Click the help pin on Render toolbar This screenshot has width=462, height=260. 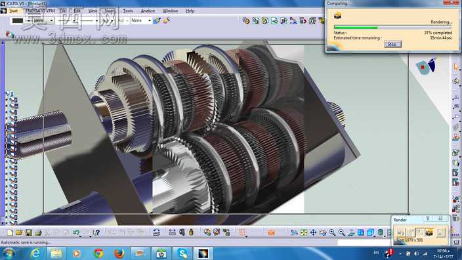pos(428,219)
